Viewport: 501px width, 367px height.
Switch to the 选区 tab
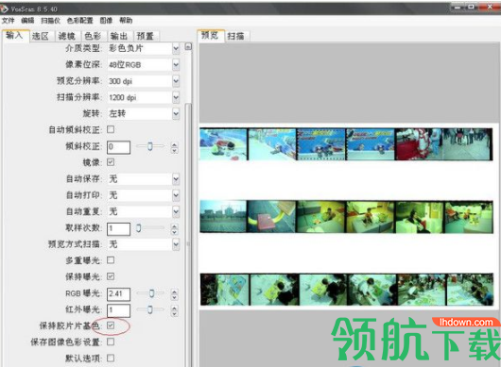(41, 36)
